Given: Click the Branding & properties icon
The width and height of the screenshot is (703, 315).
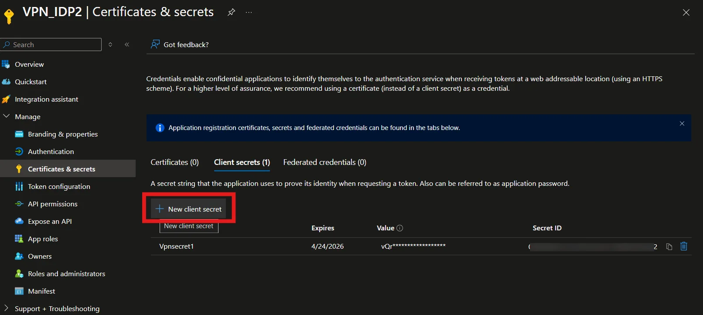Looking at the screenshot, I should click(x=19, y=134).
